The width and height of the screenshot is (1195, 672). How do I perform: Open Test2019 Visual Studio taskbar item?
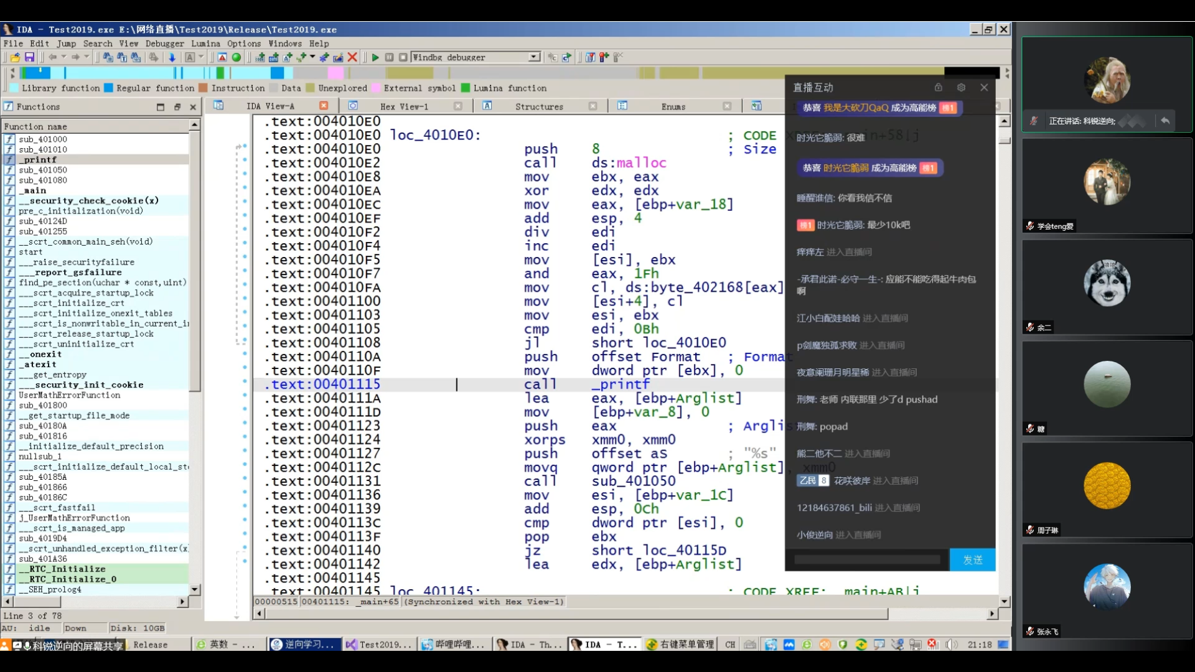[379, 645]
